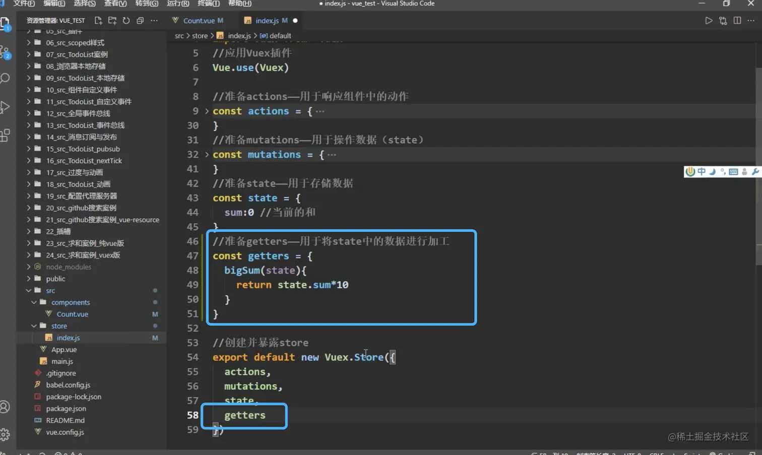Run the code with the play icon
This screenshot has width=762, height=455.
[709, 21]
